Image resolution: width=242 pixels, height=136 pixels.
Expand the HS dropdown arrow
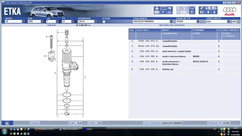(x=57, y=22)
